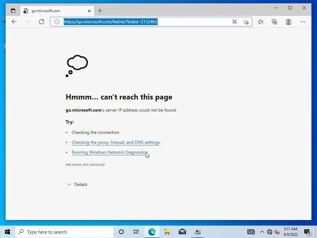Image resolution: width=317 pixels, height=238 pixels.
Task: Open the Action Center notifications icon
Action: click(x=307, y=232)
